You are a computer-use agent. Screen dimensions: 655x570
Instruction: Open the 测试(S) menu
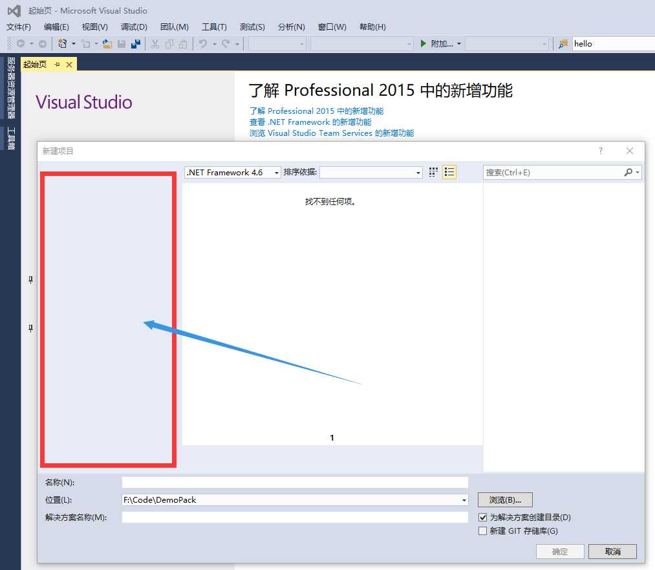point(252,27)
